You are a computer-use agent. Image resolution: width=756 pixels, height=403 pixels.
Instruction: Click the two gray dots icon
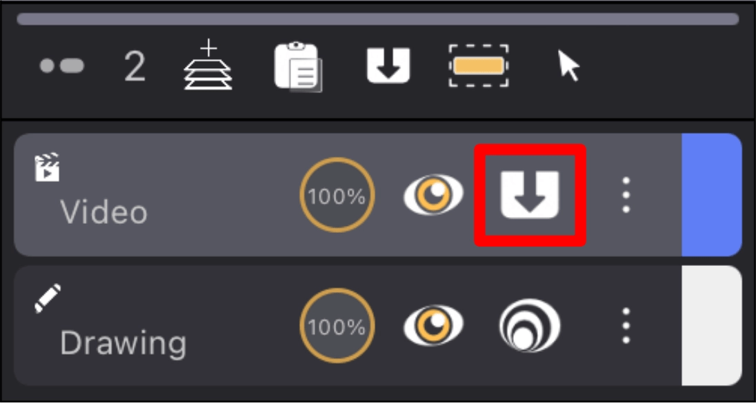point(61,65)
